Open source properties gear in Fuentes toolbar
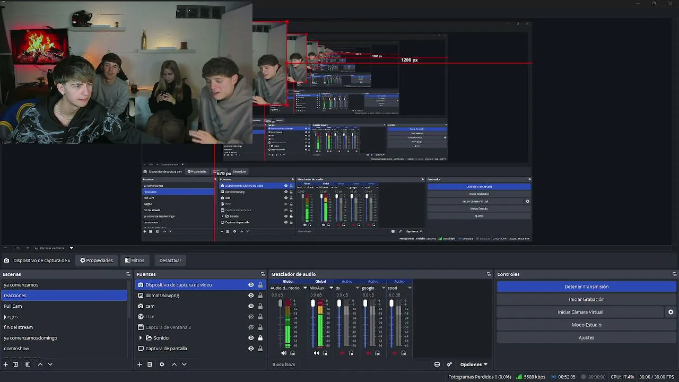This screenshot has height=382, width=679. point(162,364)
